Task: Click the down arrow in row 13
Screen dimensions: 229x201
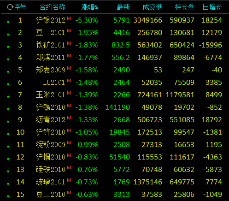Action: click(8, 170)
